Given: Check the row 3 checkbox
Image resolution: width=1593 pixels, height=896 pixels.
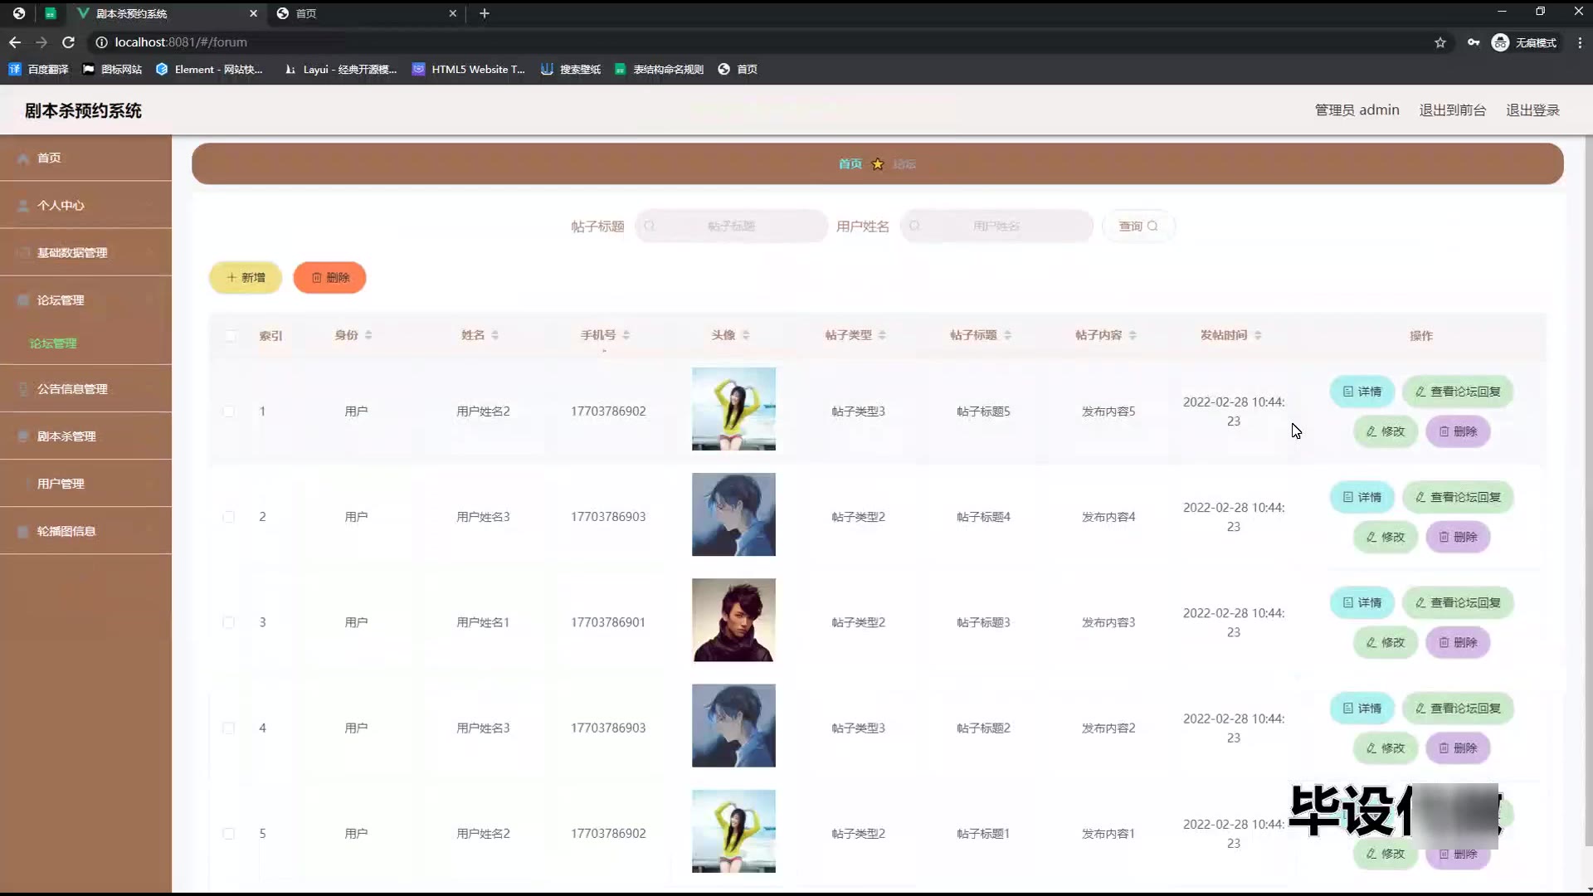Looking at the screenshot, I should click(x=229, y=622).
